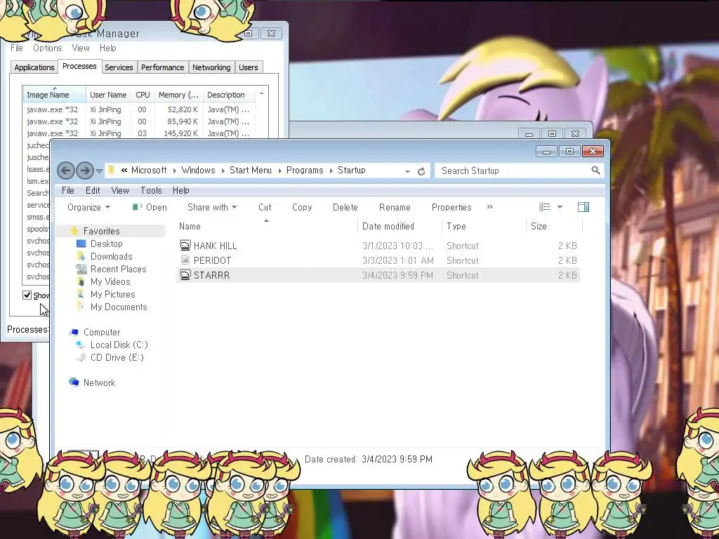This screenshot has width=719, height=539.
Task: Open My Videos in the sidebar
Action: (x=110, y=281)
